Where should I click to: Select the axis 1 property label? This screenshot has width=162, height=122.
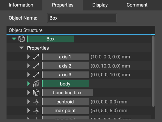coord(65,57)
